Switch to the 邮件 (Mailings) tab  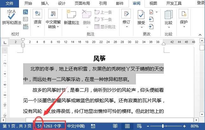pyautogui.click(x=120, y=3)
